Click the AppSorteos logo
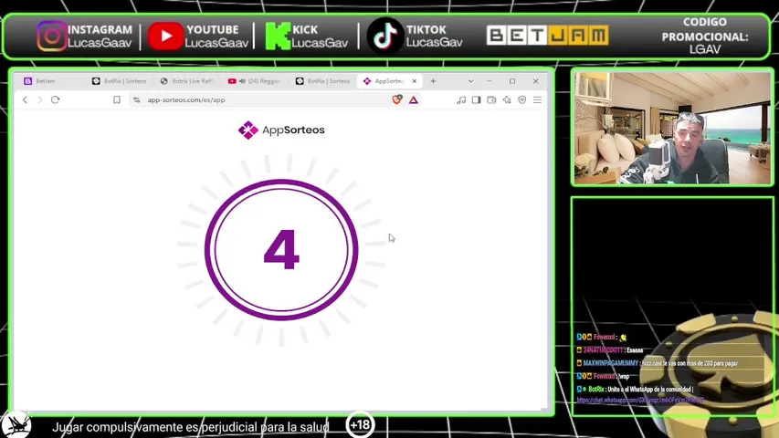Image resolution: width=779 pixels, height=438 pixels. coord(281,130)
